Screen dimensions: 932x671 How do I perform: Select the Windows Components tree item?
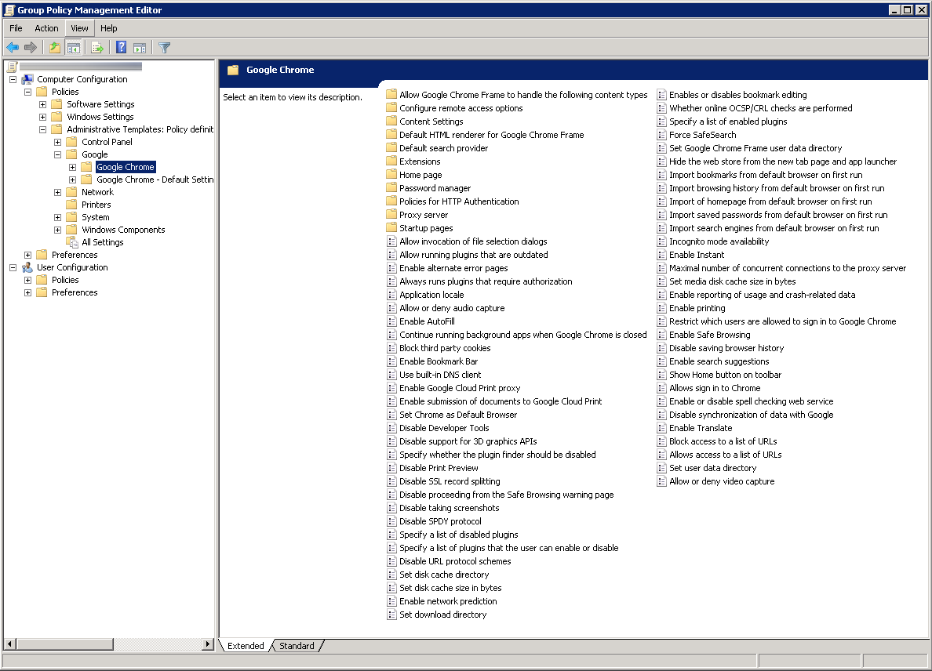pyautogui.click(x=123, y=230)
